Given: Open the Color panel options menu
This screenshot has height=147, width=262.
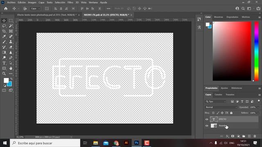Looking at the screenshot, I should tap(260, 17).
